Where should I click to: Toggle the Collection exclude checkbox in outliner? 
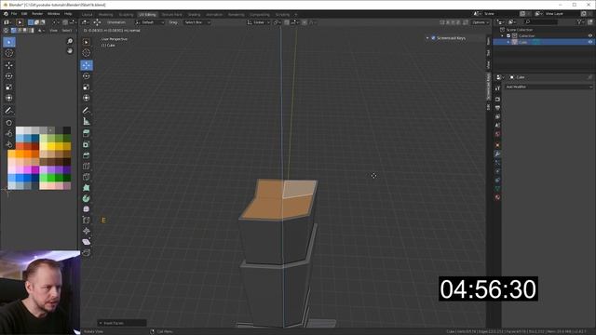(x=508, y=35)
